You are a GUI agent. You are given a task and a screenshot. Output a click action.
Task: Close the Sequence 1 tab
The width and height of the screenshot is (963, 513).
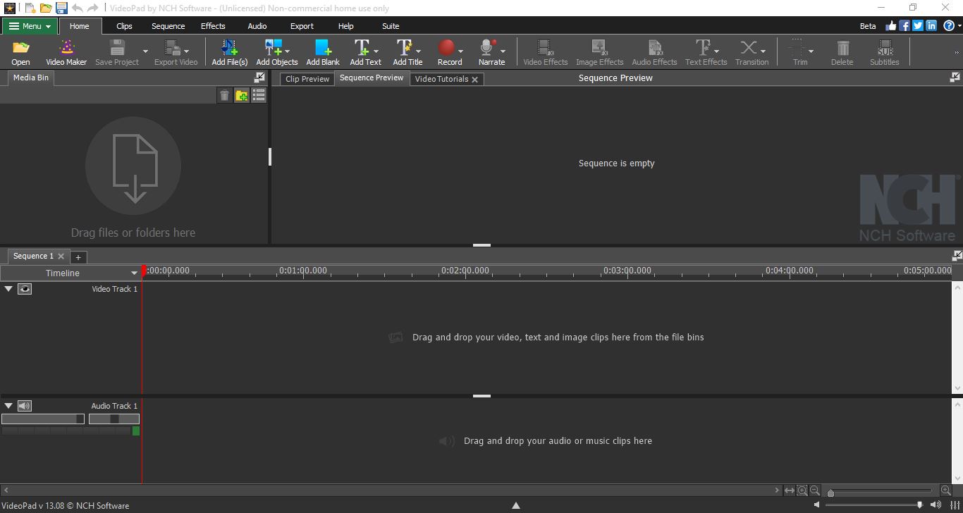(61, 256)
